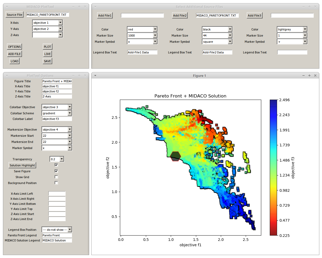Open the black Color dropdown for File2

217,29
